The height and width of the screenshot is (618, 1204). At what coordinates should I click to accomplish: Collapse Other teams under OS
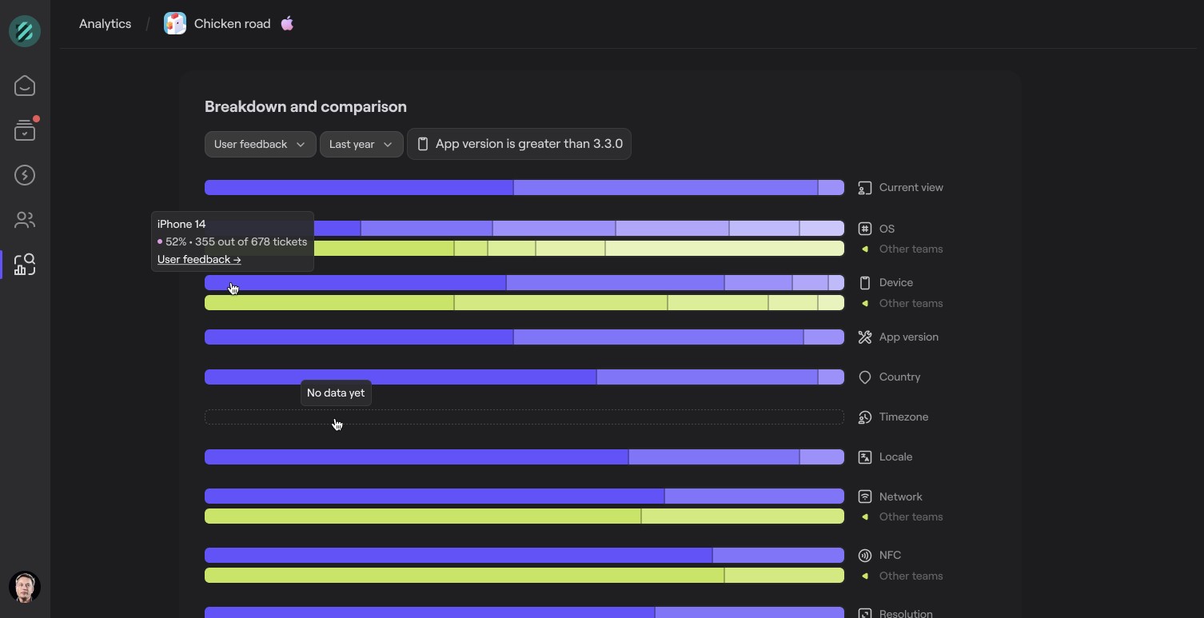(x=865, y=249)
